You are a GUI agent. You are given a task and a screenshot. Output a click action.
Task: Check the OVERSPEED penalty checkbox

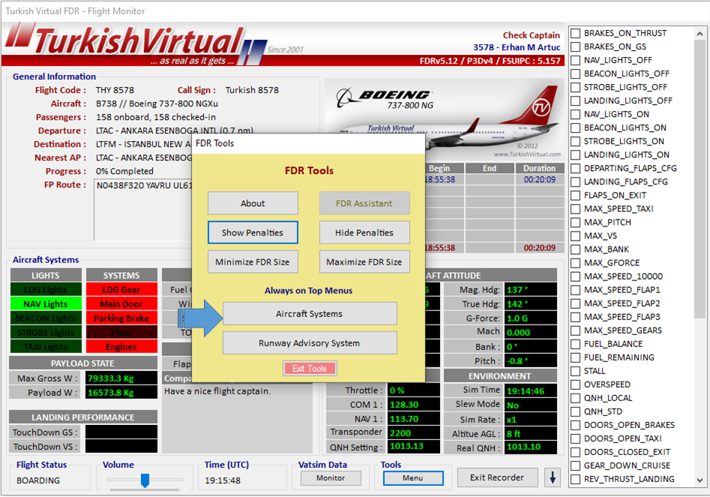(576, 385)
